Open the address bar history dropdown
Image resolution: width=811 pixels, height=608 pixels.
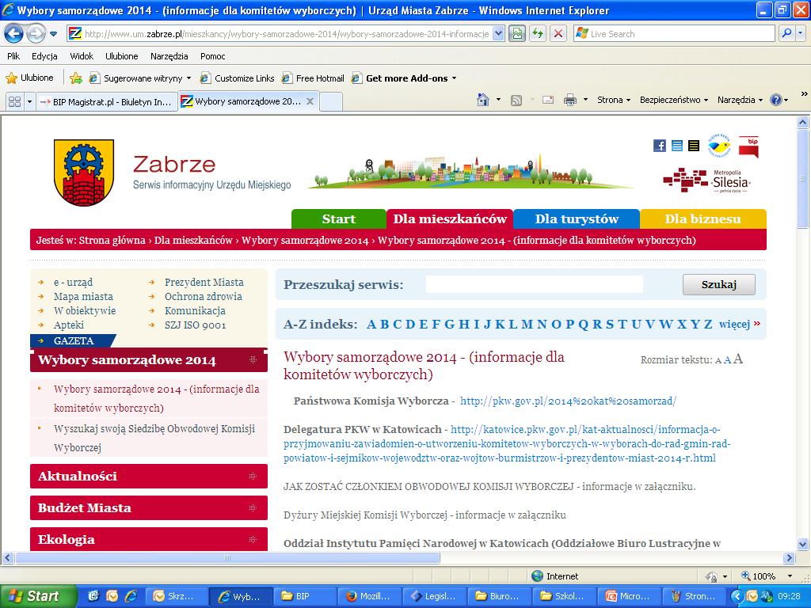point(498,34)
